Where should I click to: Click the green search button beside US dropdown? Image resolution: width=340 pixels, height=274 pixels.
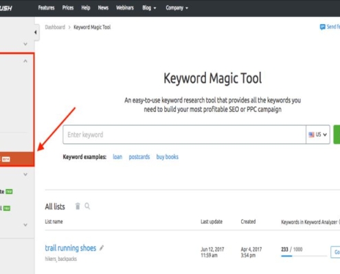point(337,134)
